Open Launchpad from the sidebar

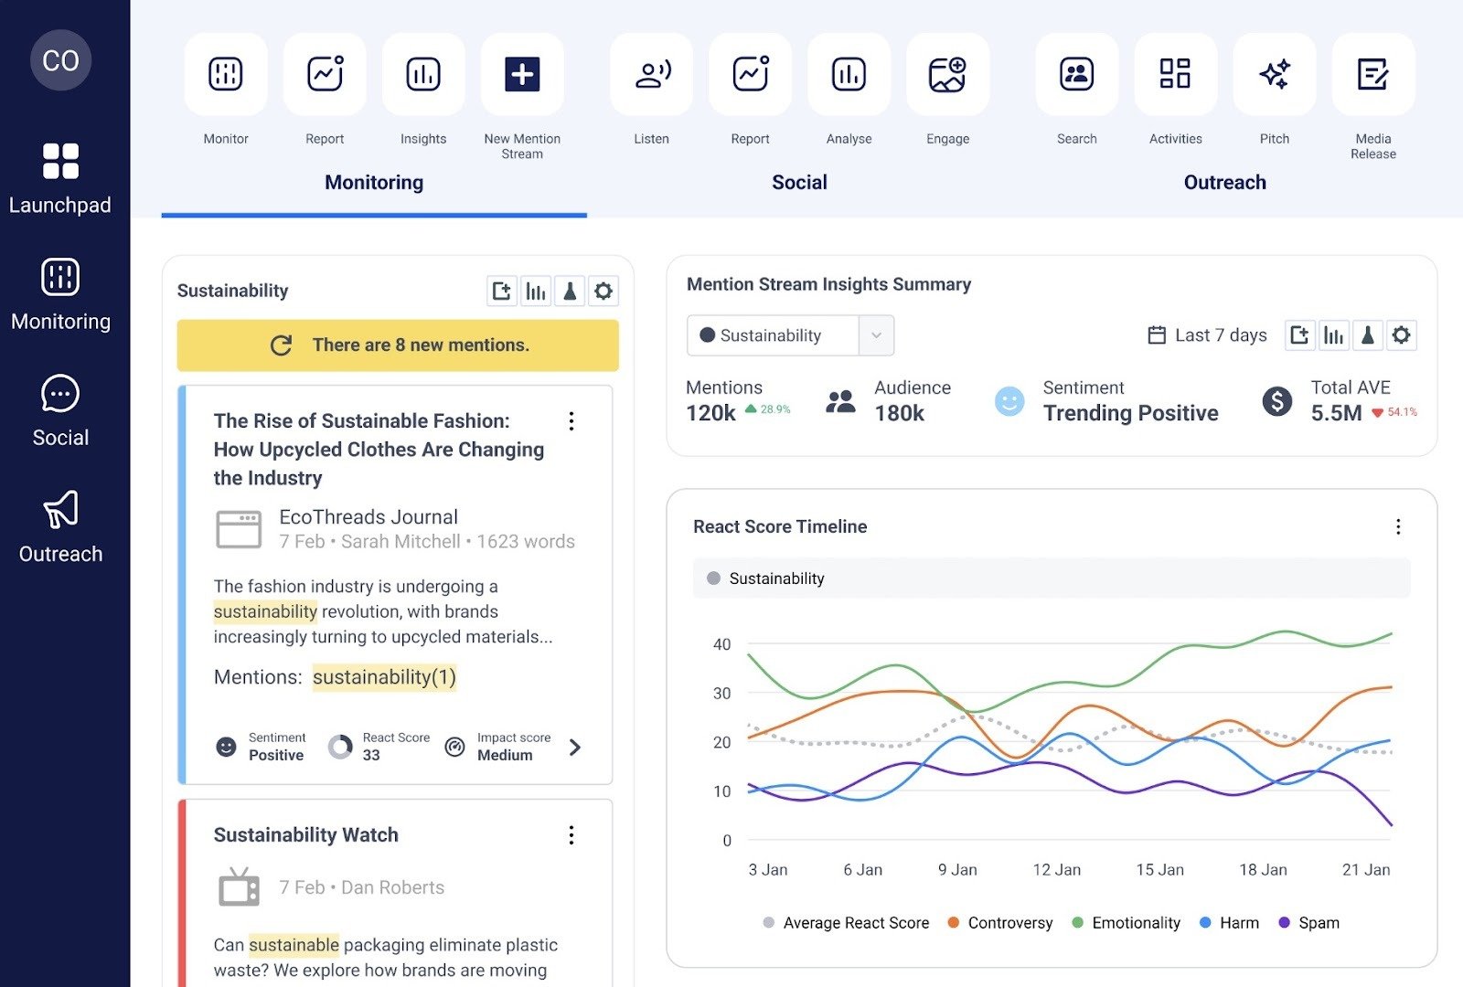click(x=60, y=179)
